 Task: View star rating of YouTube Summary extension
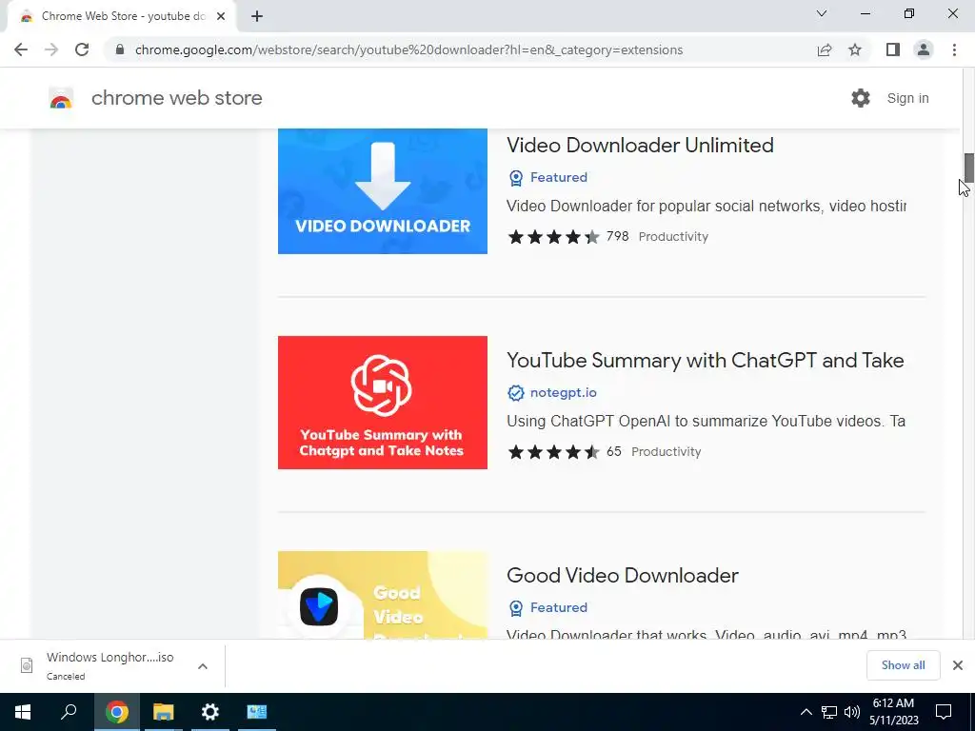click(x=553, y=452)
